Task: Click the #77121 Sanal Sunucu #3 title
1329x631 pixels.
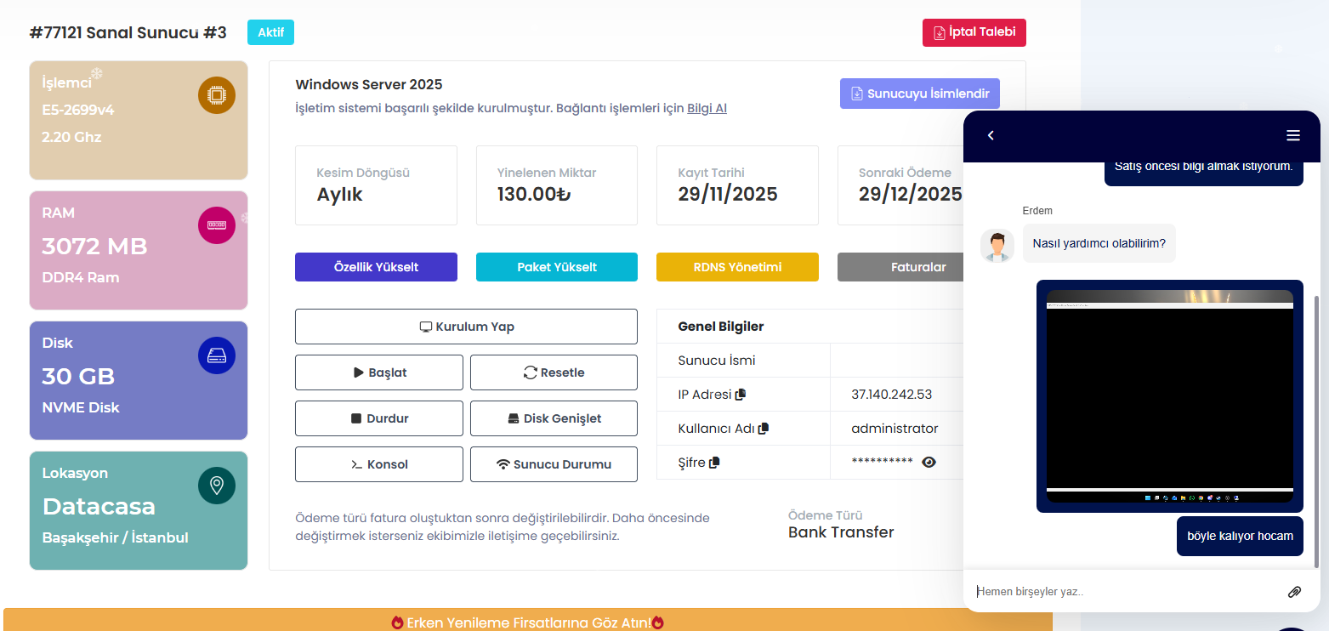Action: pyautogui.click(x=128, y=33)
